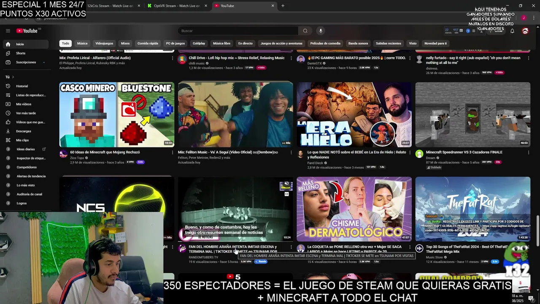Open Ideas diarias tool
Image resolution: width=540 pixels, height=304 pixels.
tap(25, 149)
